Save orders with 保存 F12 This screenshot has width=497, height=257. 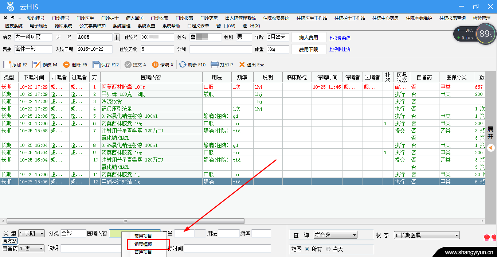tap(106, 65)
